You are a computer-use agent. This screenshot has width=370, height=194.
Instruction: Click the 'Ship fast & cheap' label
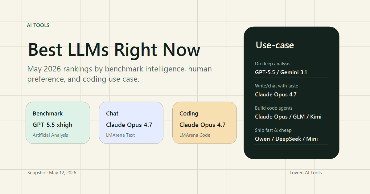[273, 130]
